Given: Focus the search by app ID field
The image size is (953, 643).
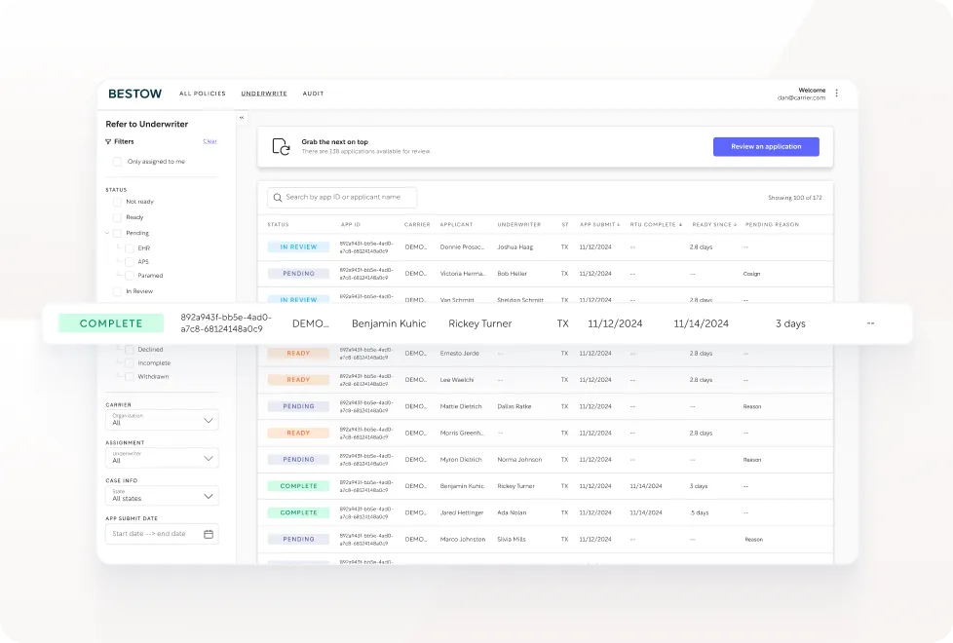Looking at the screenshot, I should pos(342,198).
